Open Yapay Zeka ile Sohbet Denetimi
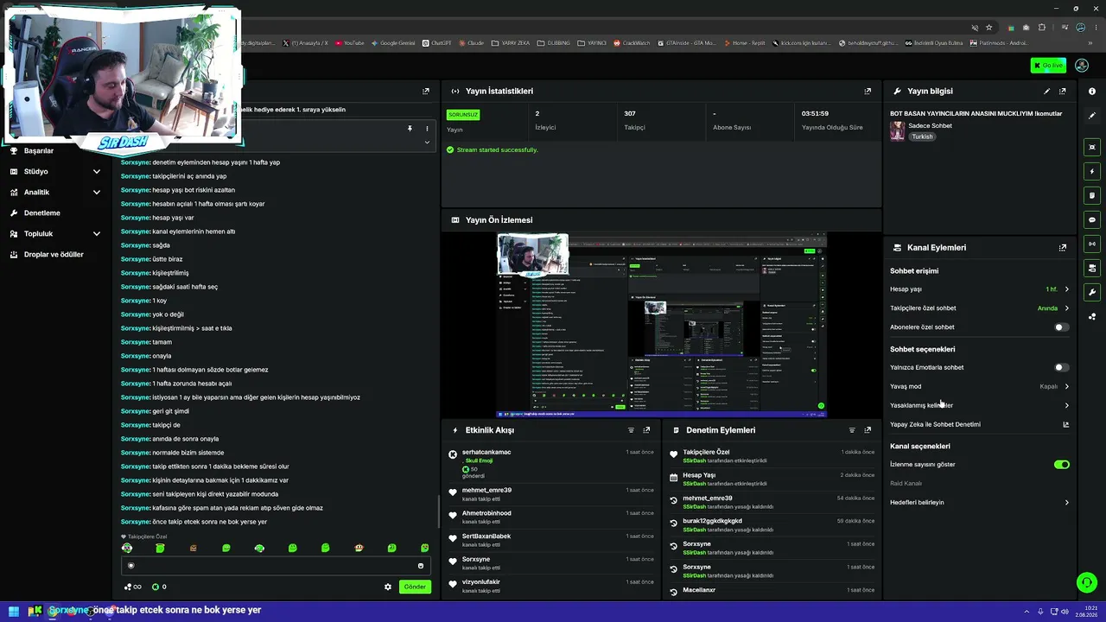Screen dimensions: 1106x622 (979, 424)
